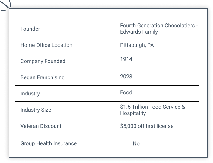This screenshot has height=163, width=213.
Task: Click the Home Office Location label
Action: [x=46, y=45]
